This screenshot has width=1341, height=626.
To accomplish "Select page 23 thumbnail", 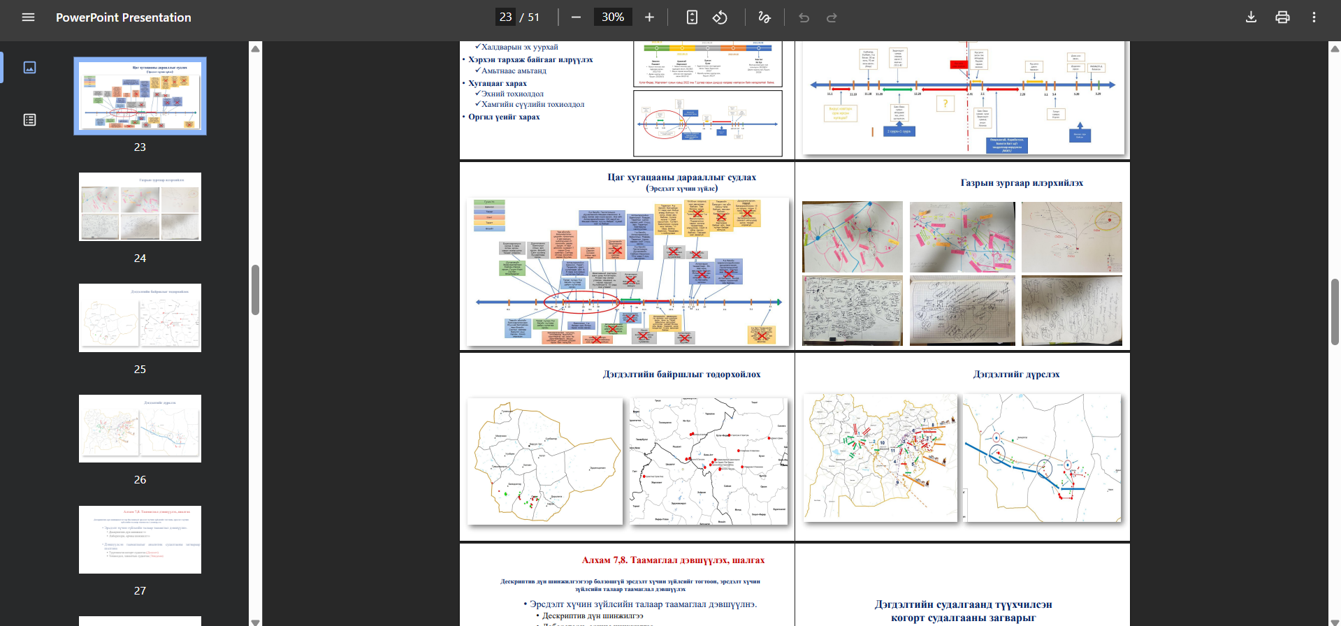I will coord(140,96).
